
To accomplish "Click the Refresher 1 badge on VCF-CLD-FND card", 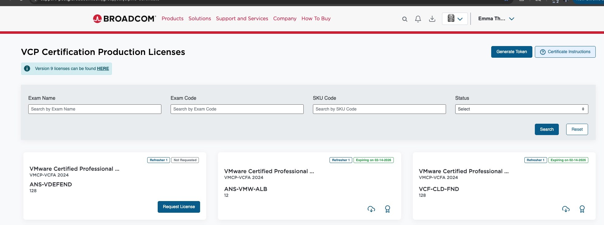I will point(535,160).
